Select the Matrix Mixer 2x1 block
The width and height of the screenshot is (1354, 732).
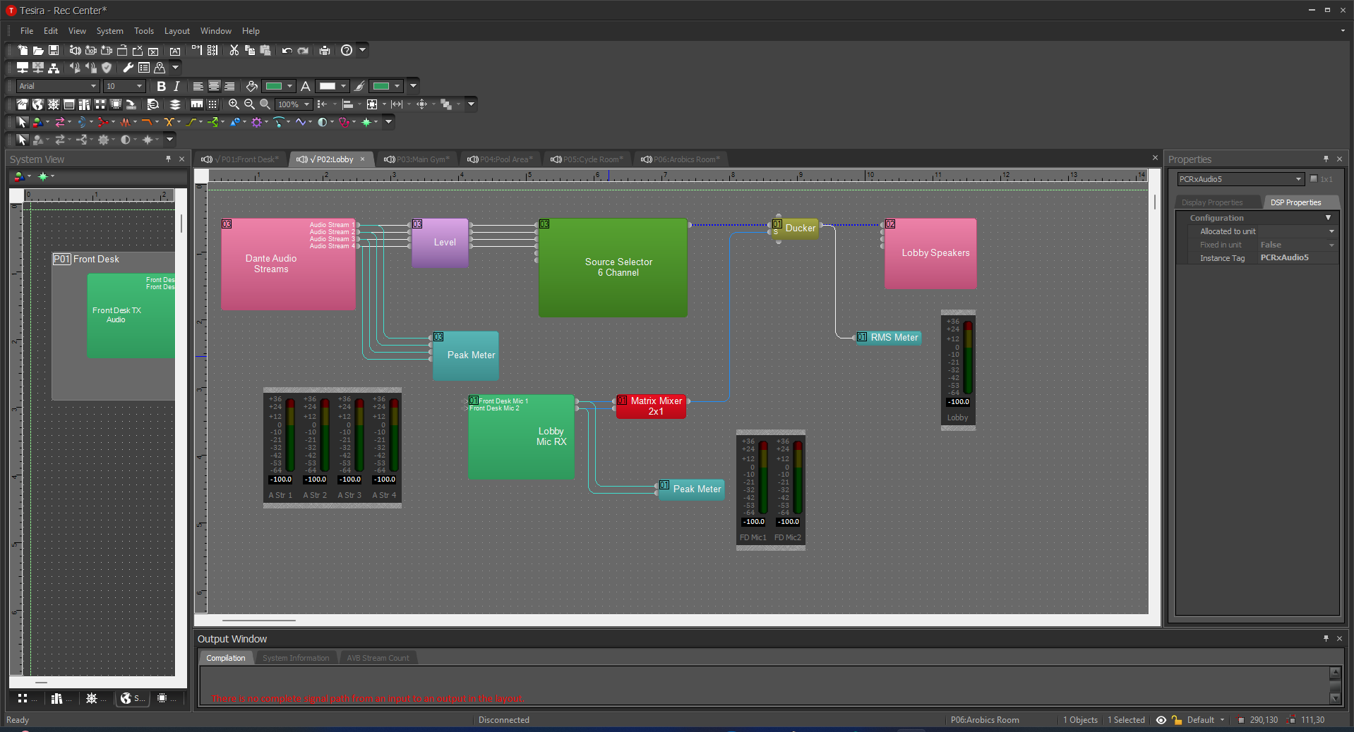point(652,406)
